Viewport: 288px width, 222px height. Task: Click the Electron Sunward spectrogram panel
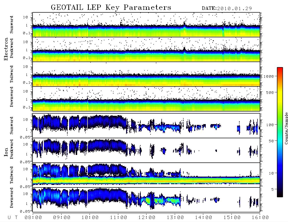(146, 25)
